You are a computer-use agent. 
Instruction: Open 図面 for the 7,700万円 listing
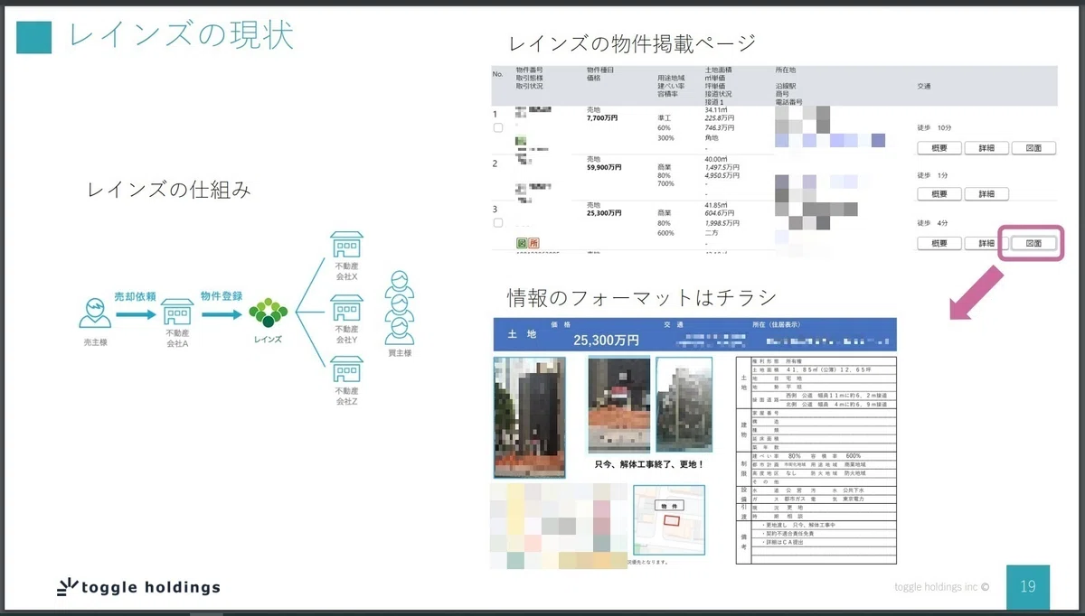1033,148
